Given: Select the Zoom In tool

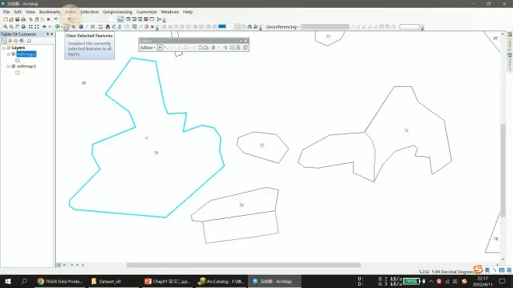Looking at the screenshot, I should click(x=5, y=27).
